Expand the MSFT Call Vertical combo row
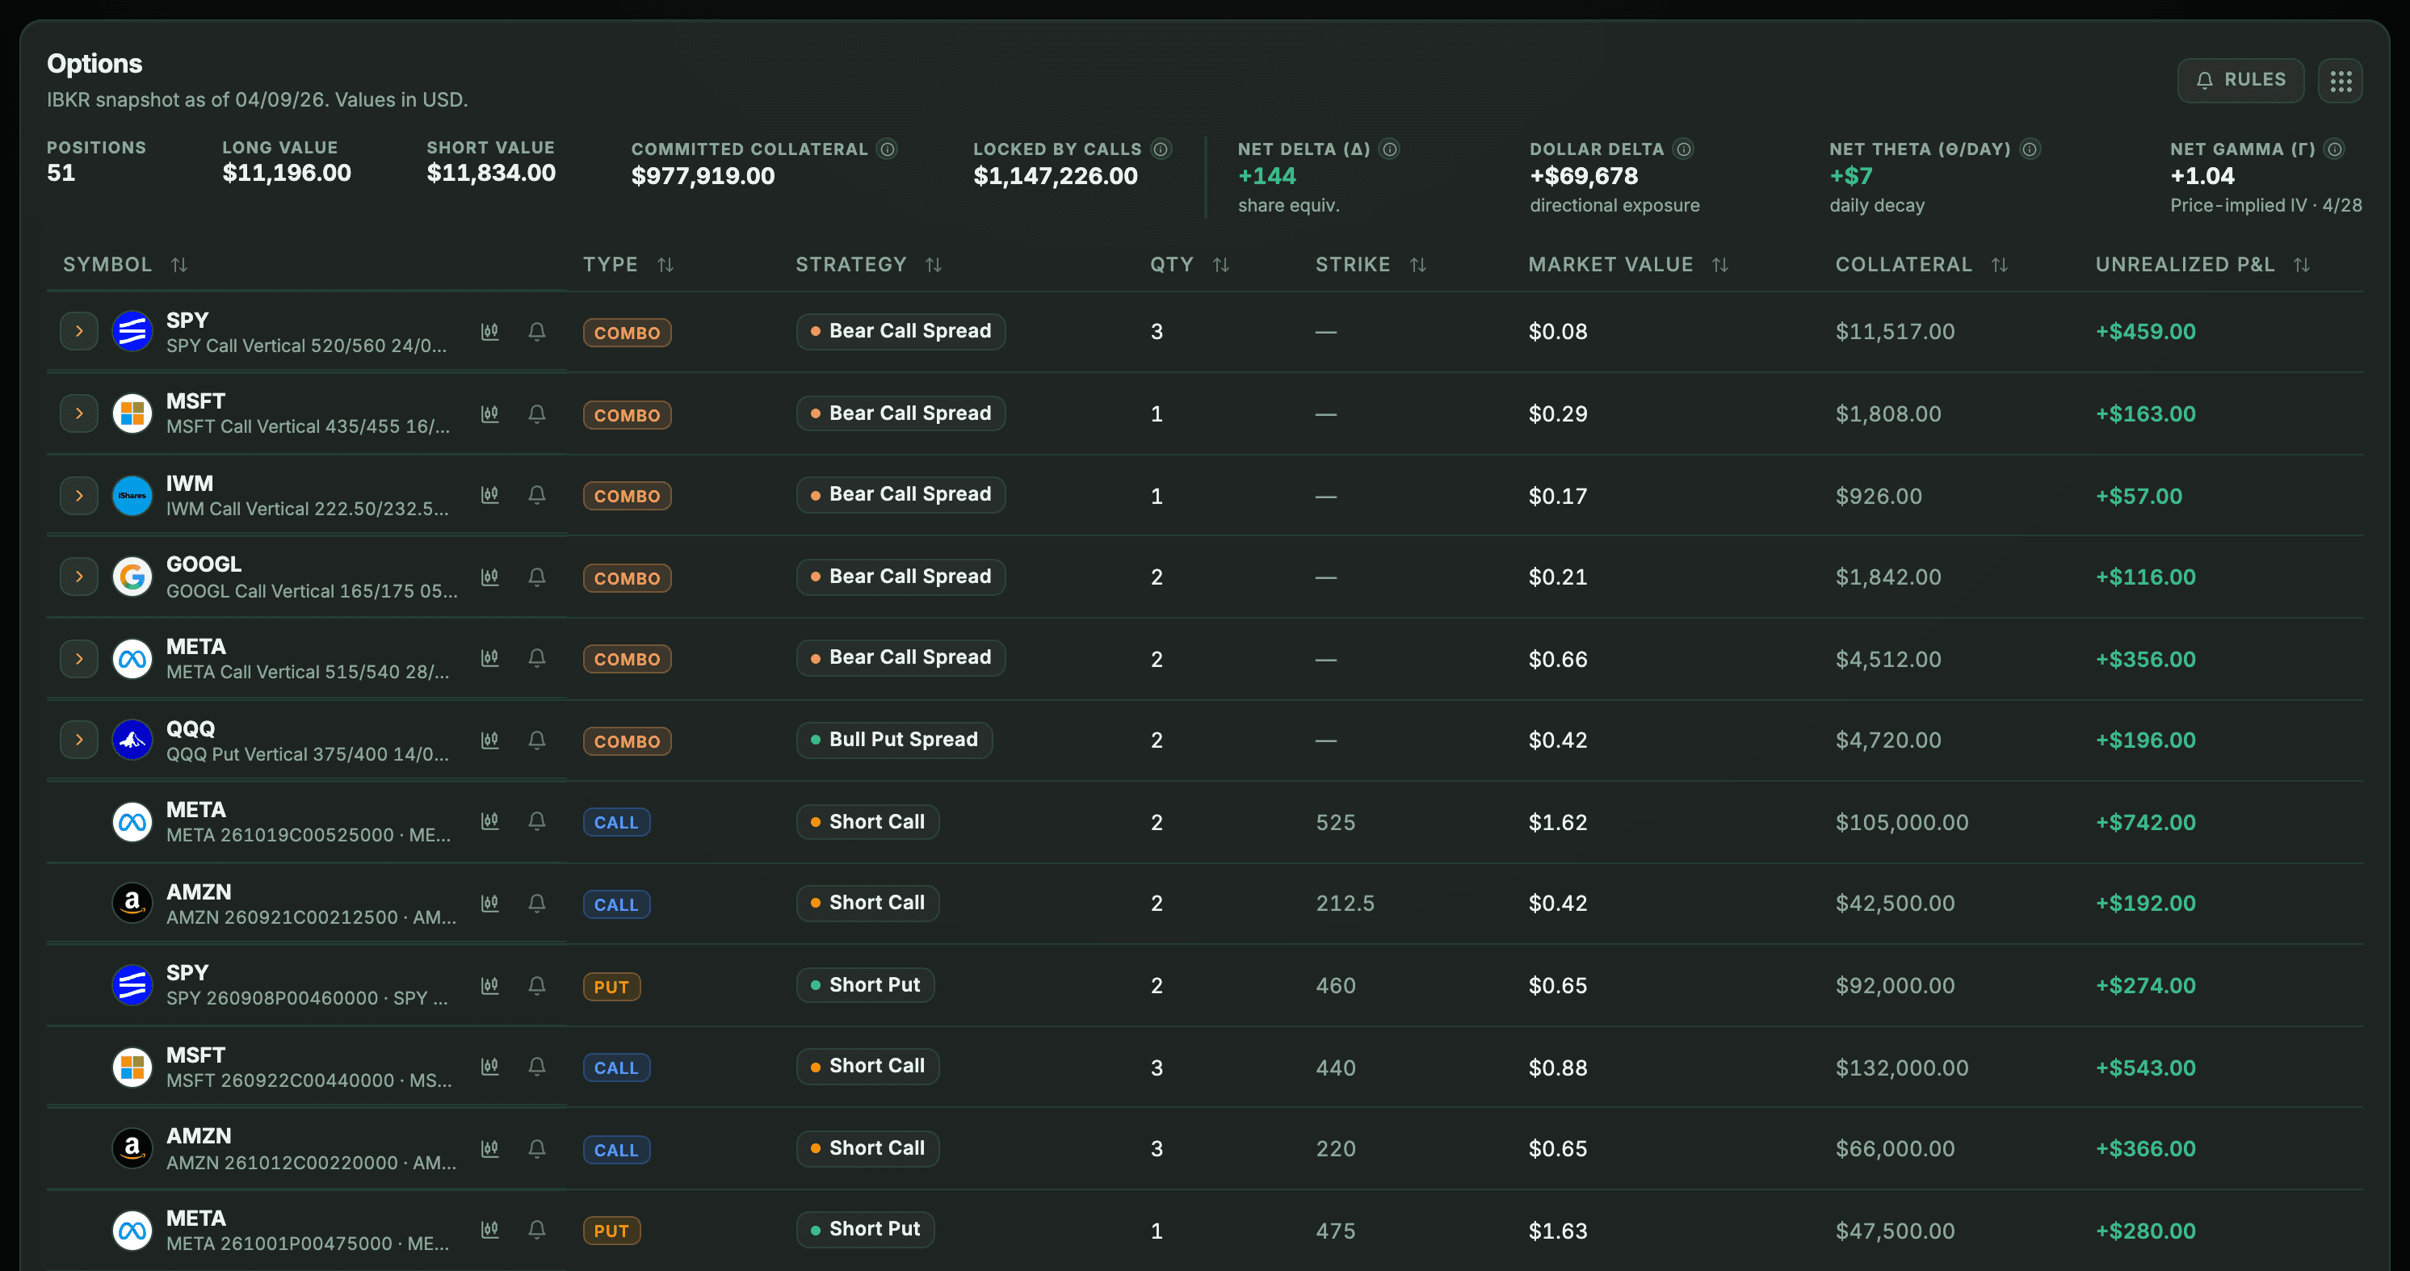The image size is (2410, 1271). [79, 413]
